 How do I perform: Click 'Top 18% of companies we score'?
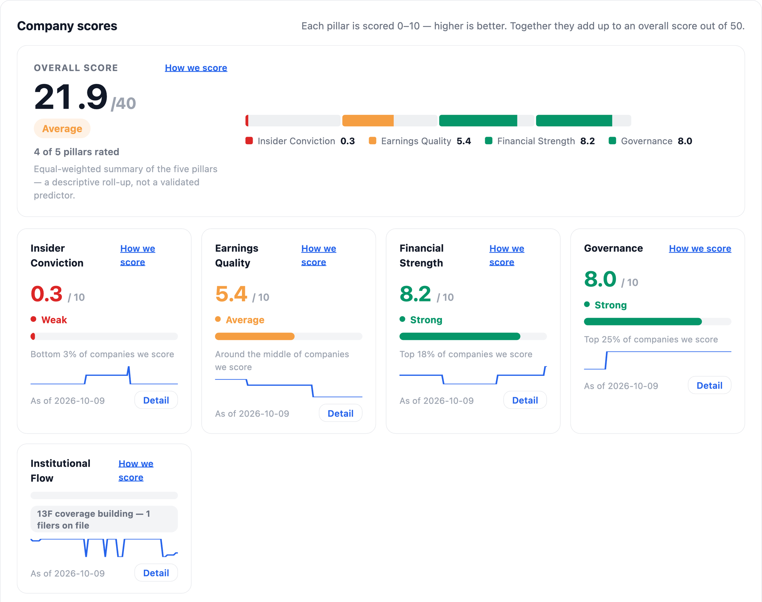click(466, 354)
